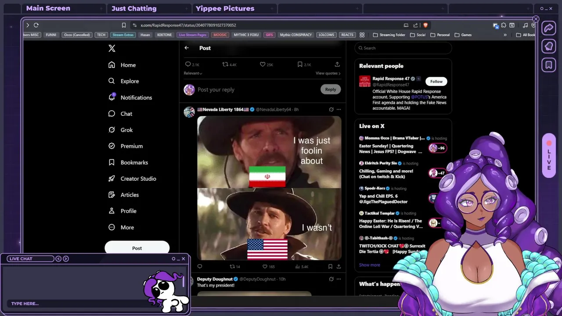Click the browser forward arrow
This screenshot has width=562, height=316.
point(28,25)
